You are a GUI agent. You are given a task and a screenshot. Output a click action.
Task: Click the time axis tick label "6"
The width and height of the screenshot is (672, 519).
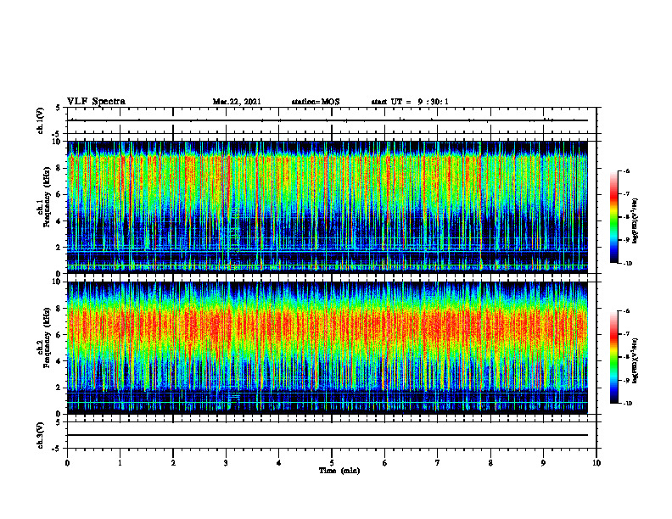[x=385, y=463]
